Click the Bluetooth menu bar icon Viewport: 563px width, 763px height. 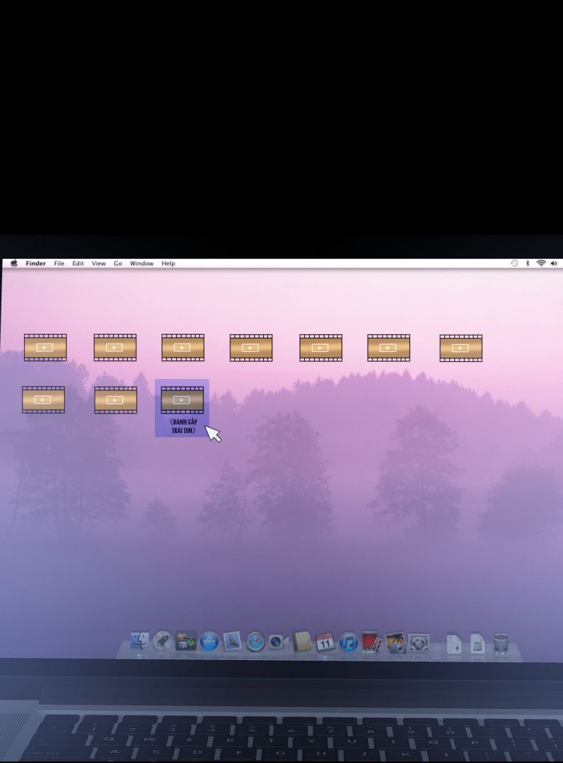click(527, 263)
